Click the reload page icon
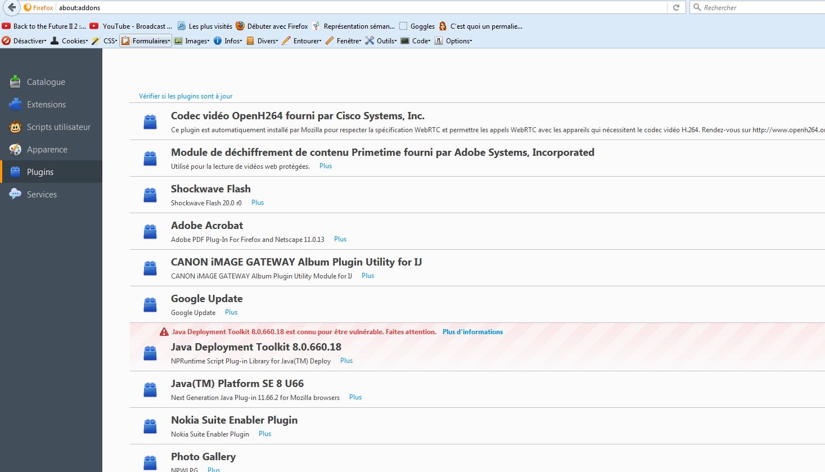Viewport: 825px width, 472px height. (x=676, y=7)
